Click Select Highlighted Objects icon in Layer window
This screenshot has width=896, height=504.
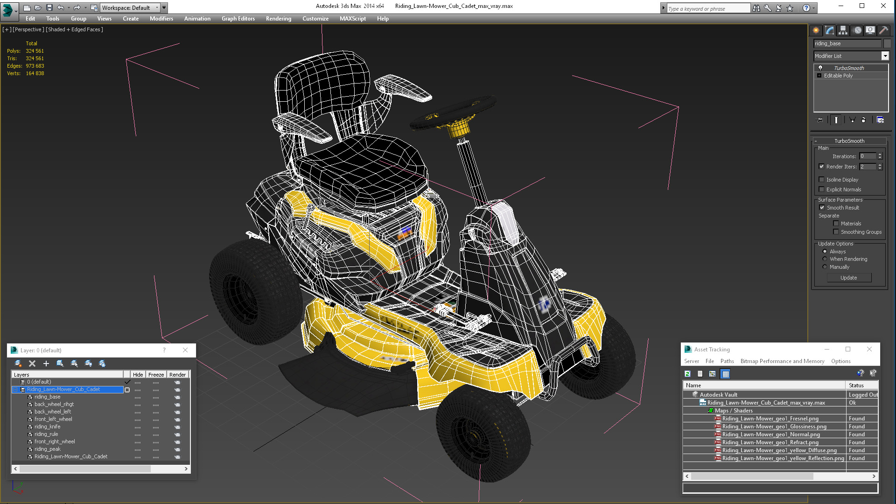pyautogui.click(x=60, y=364)
